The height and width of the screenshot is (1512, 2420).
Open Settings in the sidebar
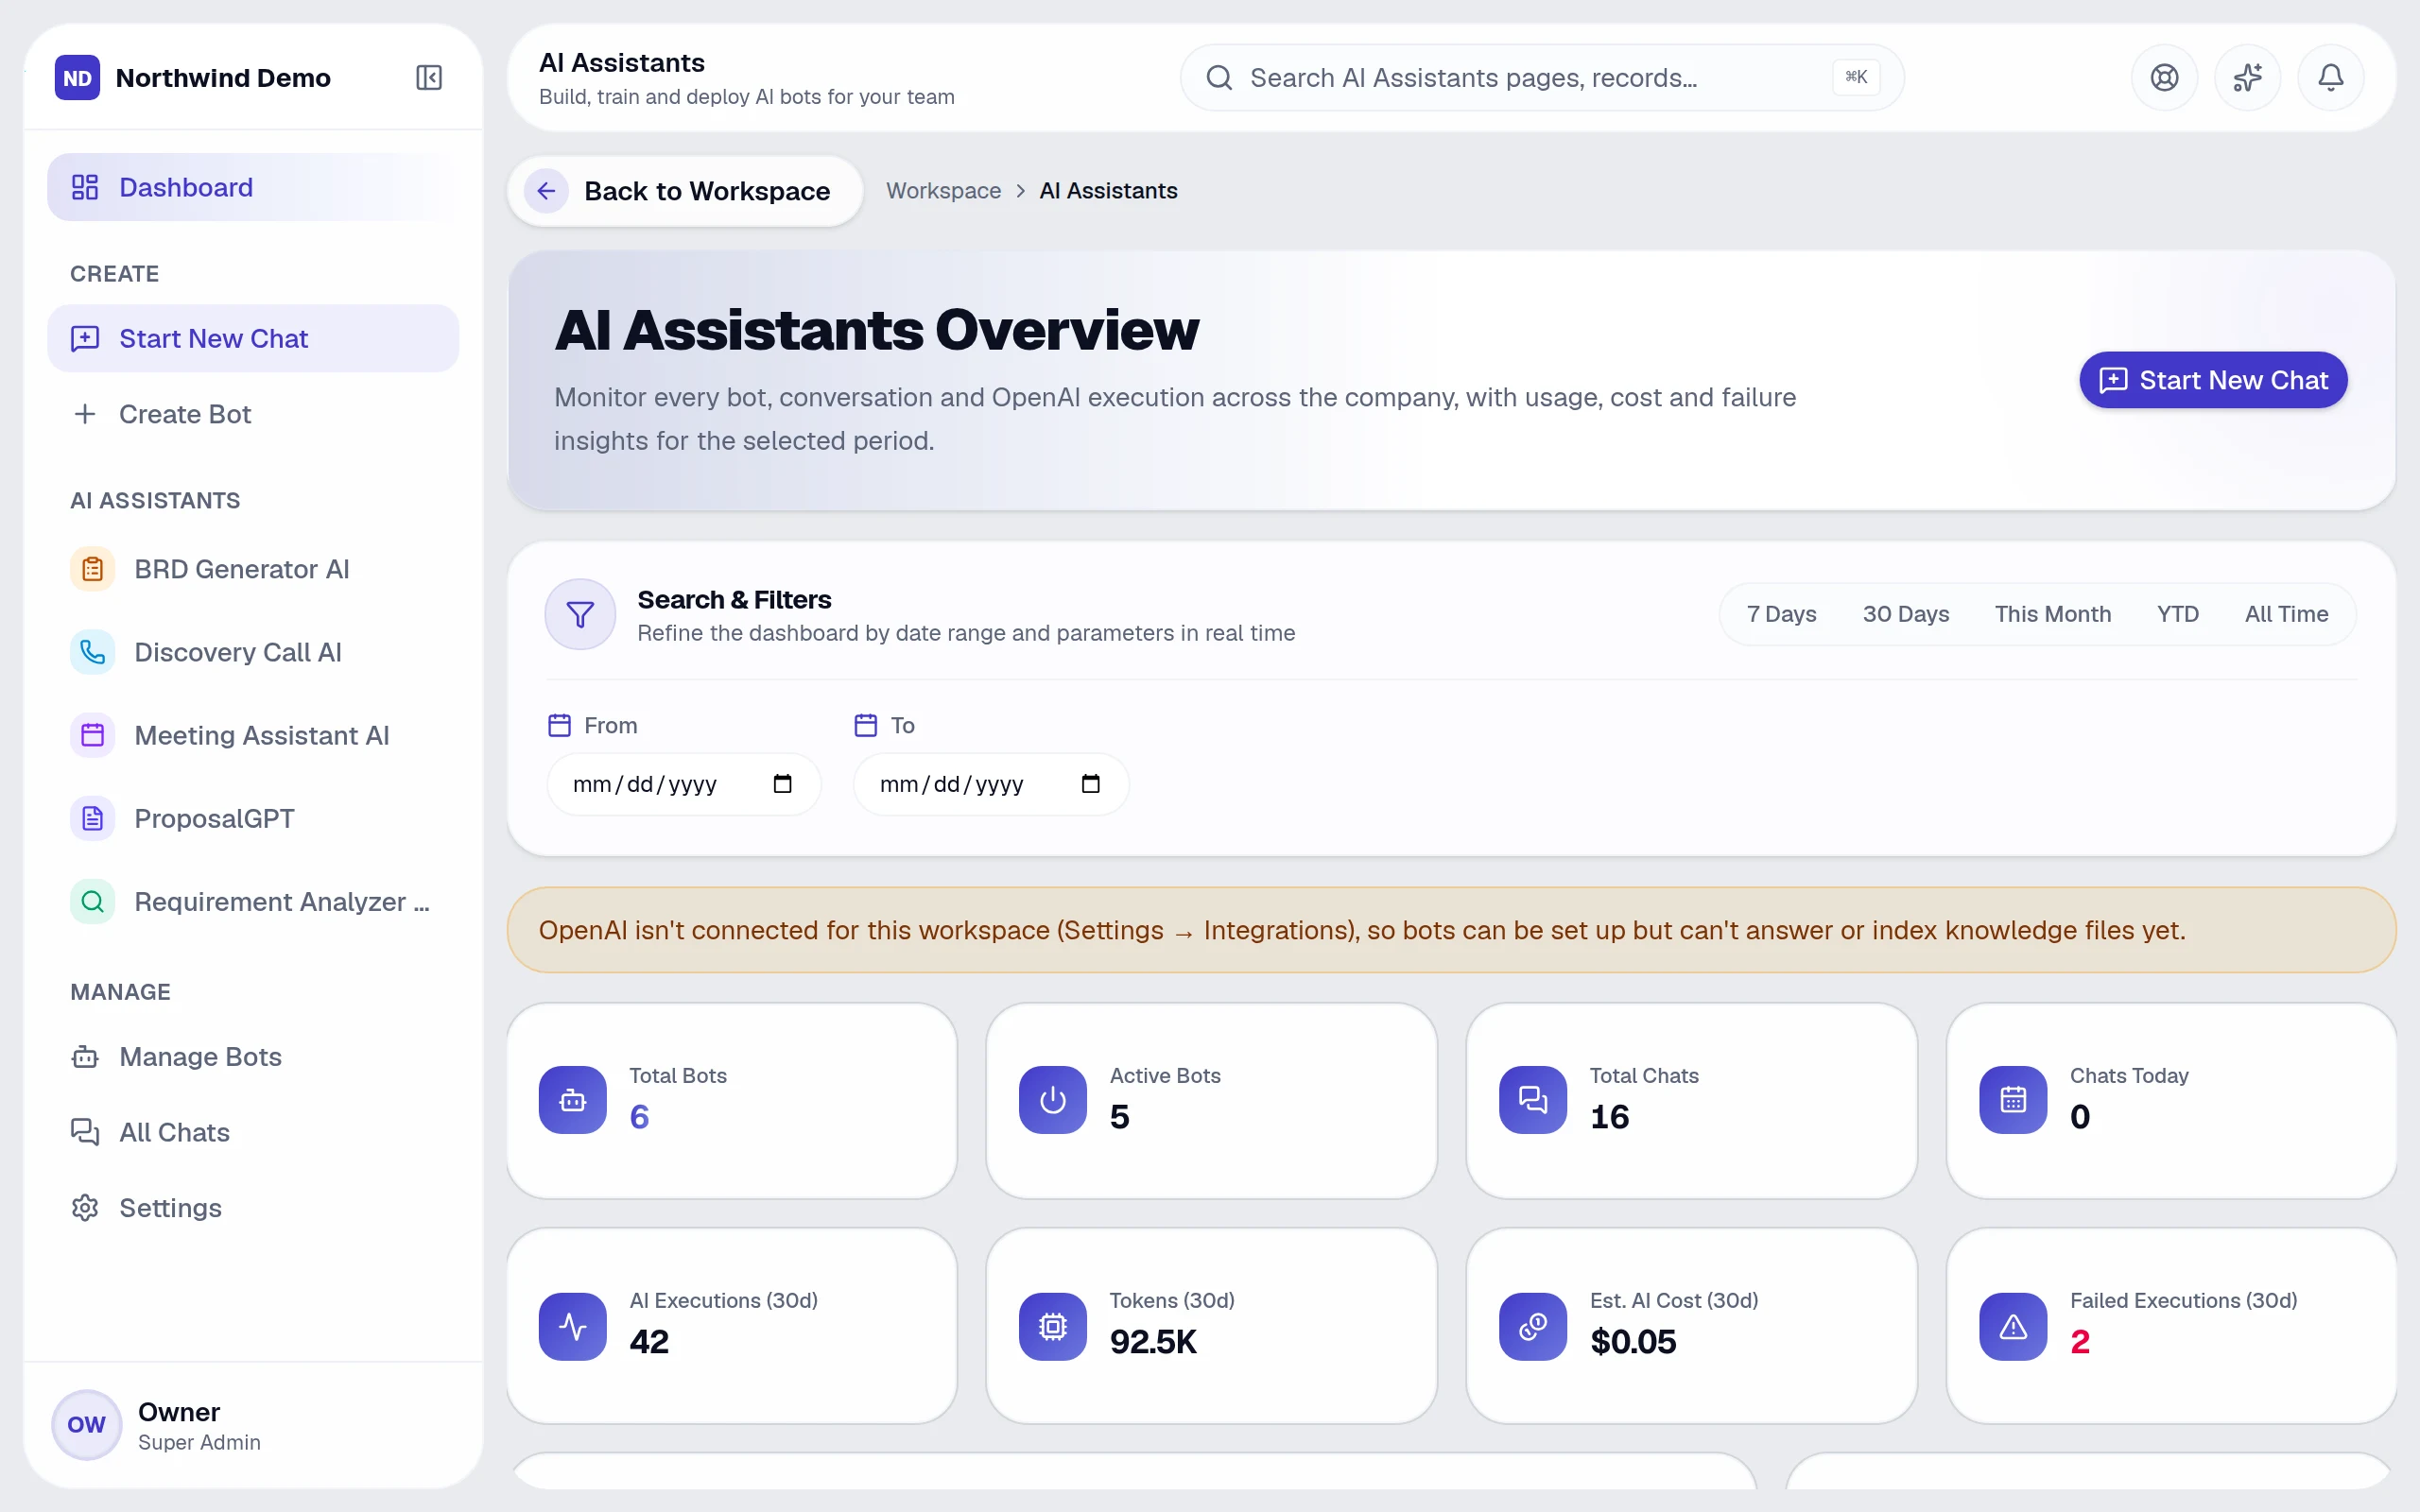pos(253,1208)
